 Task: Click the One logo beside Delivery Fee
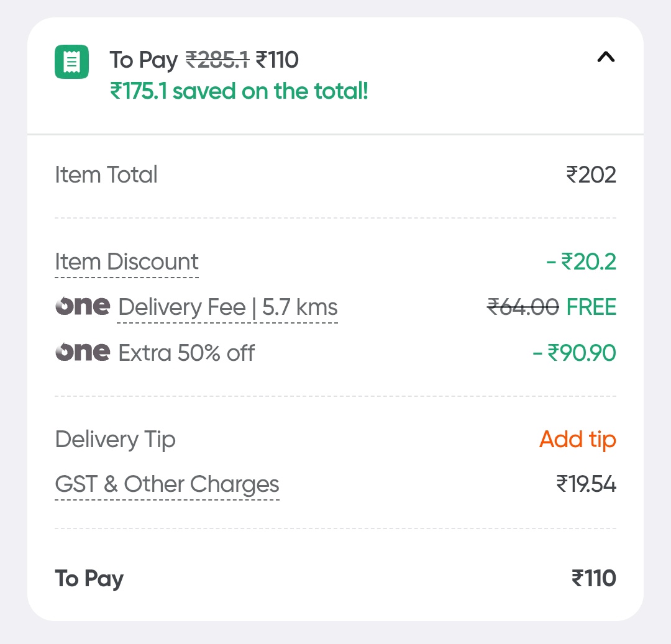[x=83, y=307]
